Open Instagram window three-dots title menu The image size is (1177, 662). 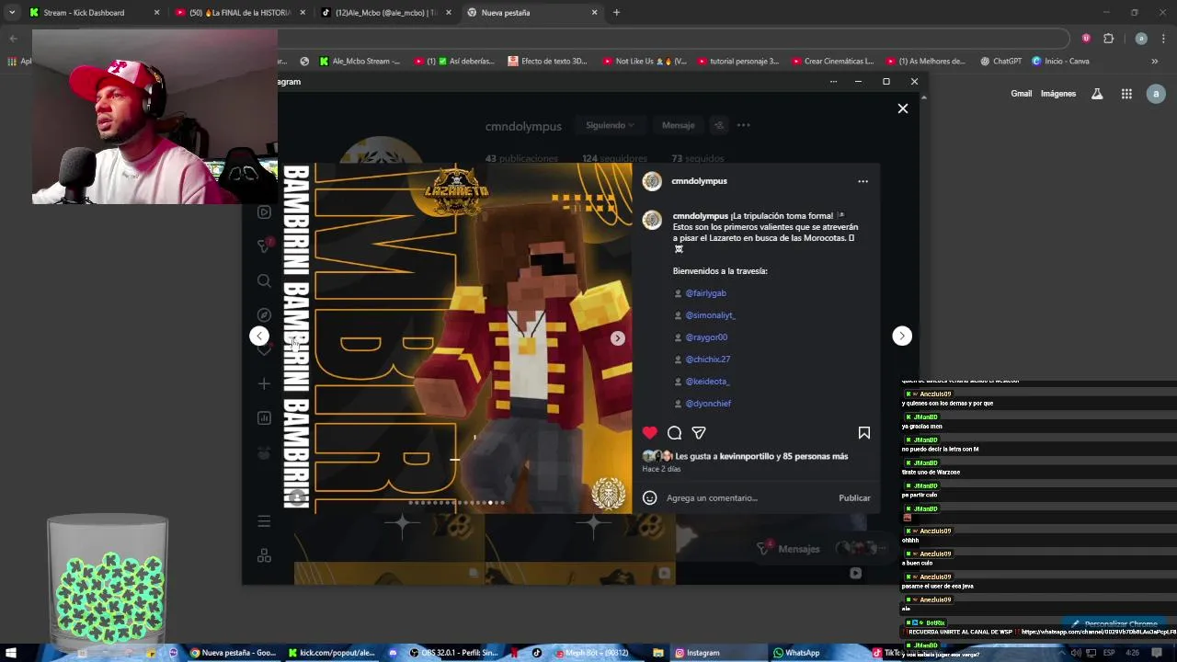[x=833, y=82]
